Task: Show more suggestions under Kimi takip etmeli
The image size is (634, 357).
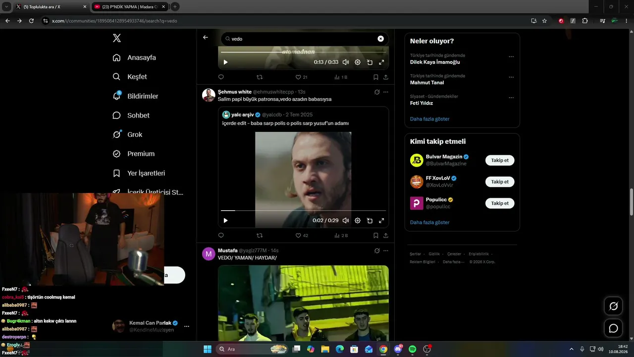Action: click(430, 222)
